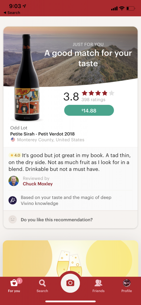Screen dimensions: 141x305
Task: Tap the $14.88 price button
Action: pos(89,111)
